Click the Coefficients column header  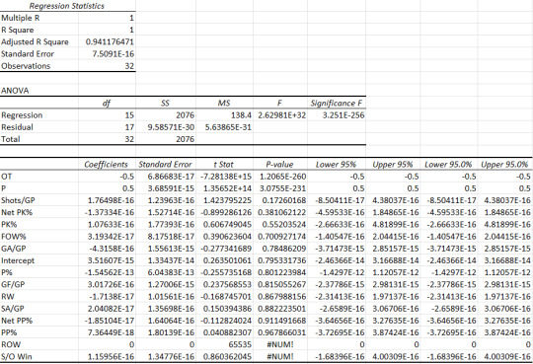(x=107, y=165)
